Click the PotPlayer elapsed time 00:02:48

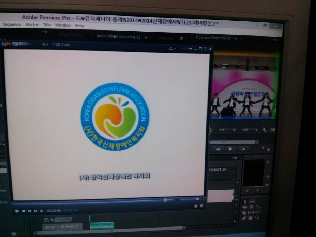point(53,211)
